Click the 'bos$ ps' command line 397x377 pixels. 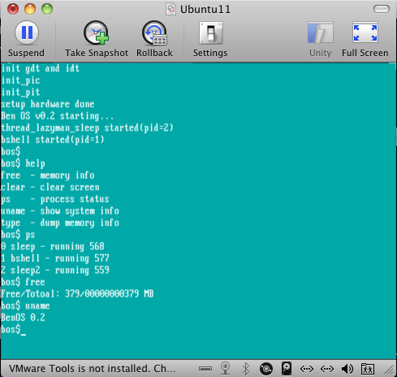point(18,235)
